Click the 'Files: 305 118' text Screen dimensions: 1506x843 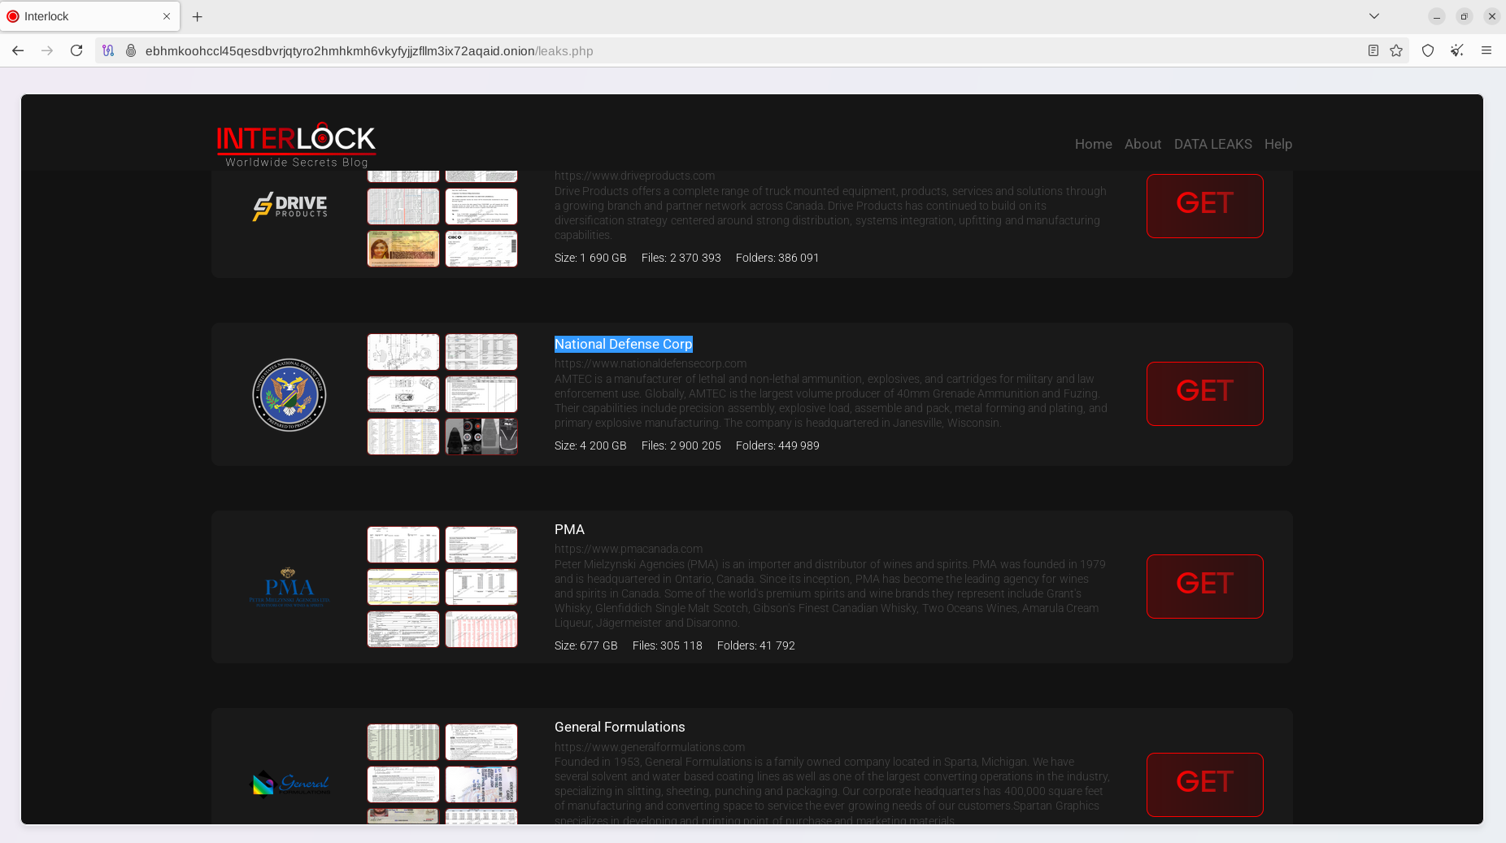[668, 645]
